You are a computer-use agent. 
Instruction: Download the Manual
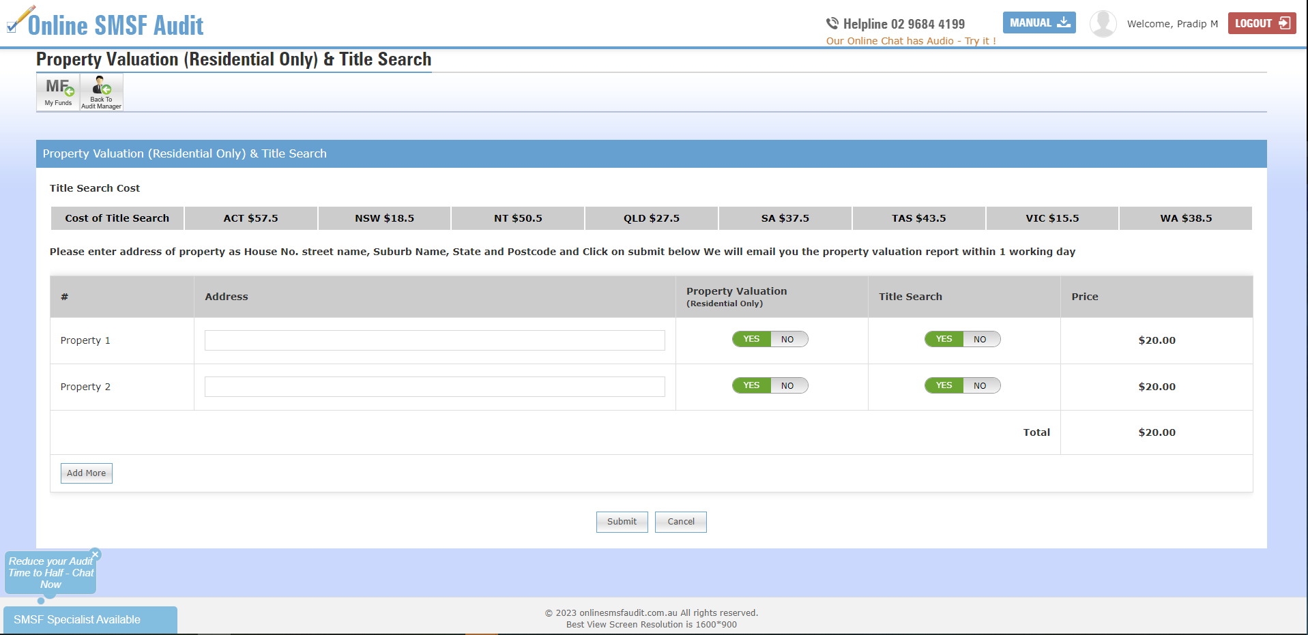point(1038,22)
